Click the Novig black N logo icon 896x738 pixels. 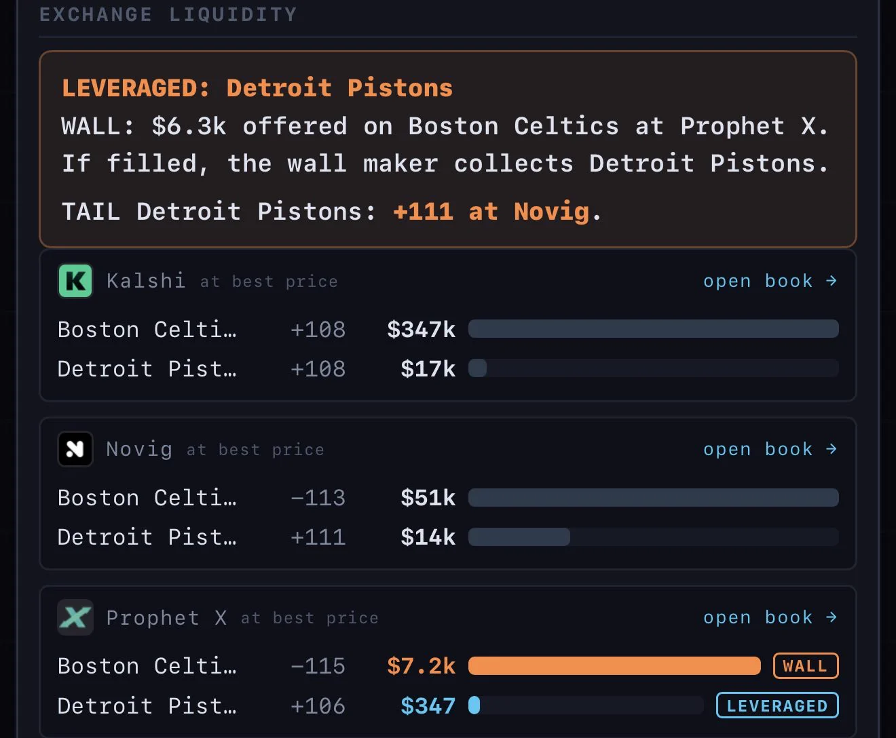(x=75, y=449)
